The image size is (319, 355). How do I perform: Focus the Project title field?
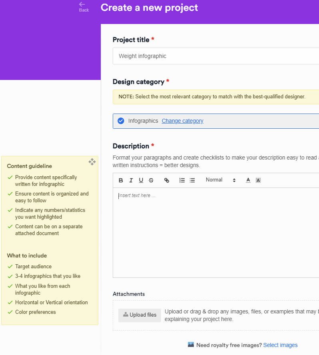coord(216,56)
